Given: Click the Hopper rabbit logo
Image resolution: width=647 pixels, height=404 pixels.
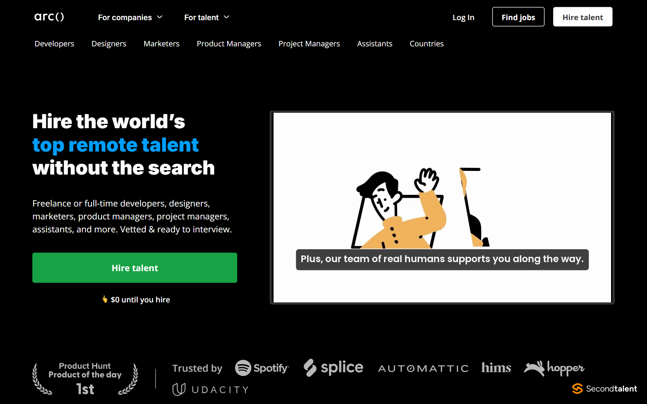Looking at the screenshot, I should click(x=554, y=368).
